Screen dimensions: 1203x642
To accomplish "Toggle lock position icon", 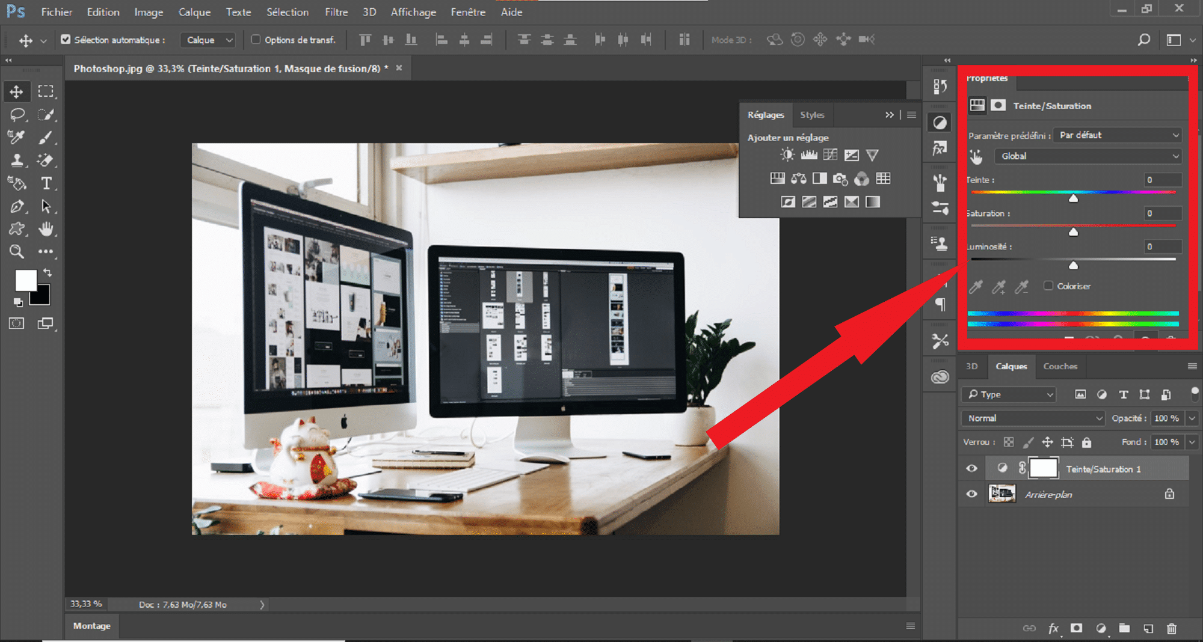I will pyautogui.click(x=1047, y=442).
